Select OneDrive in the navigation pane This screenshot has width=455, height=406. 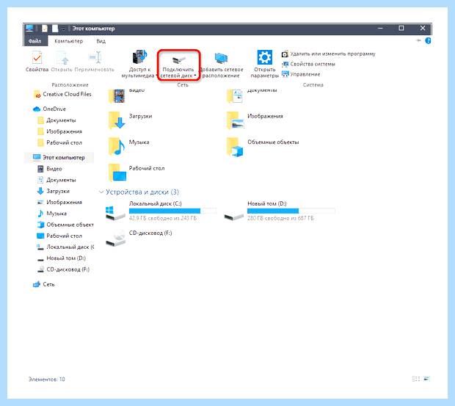click(49, 109)
